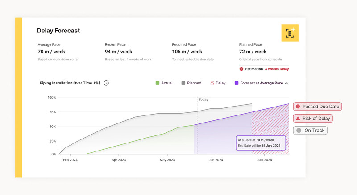
Task: Select the On Track status badge
Action: point(310,131)
